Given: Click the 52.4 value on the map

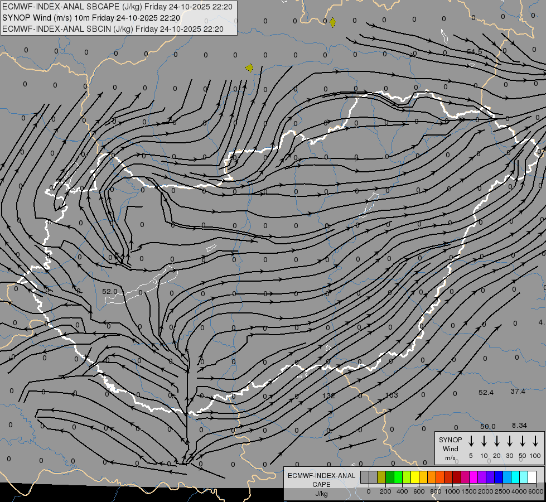Looking at the screenshot, I should [x=486, y=393].
